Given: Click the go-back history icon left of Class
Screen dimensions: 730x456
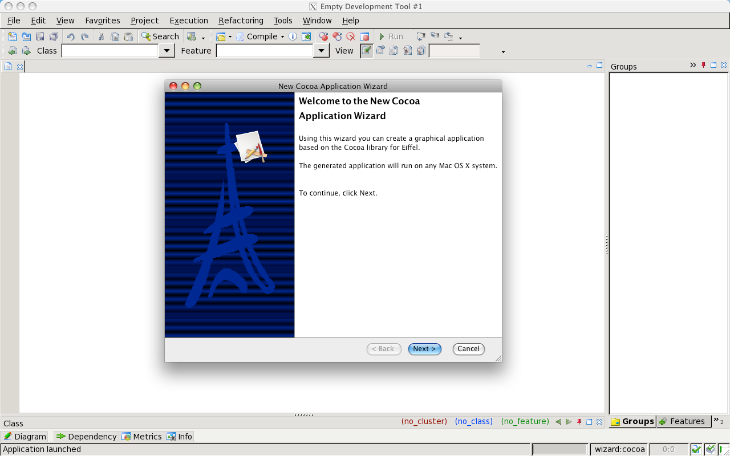Looking at the screenshot, I should click(13, 51).
